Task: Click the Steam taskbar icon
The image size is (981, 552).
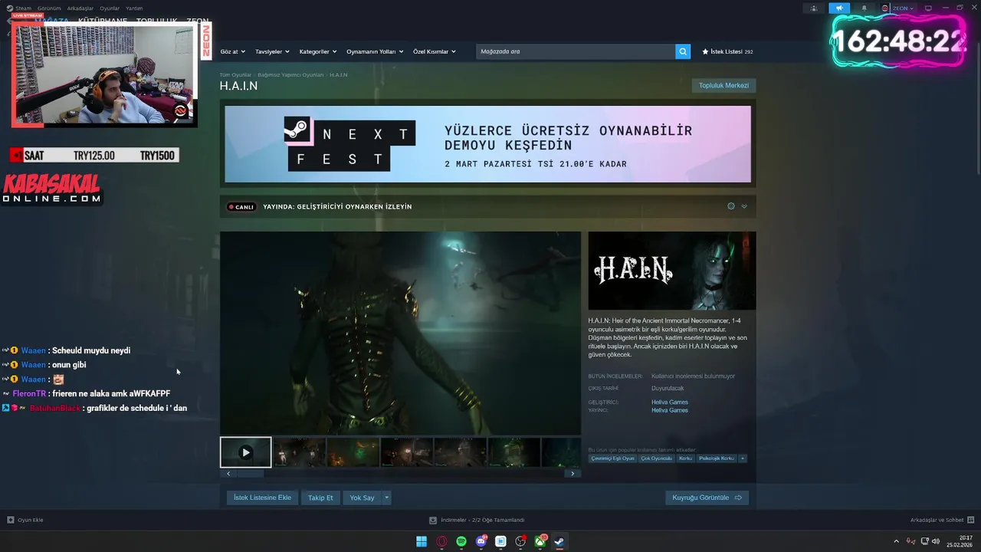Action: pos(560,541)
